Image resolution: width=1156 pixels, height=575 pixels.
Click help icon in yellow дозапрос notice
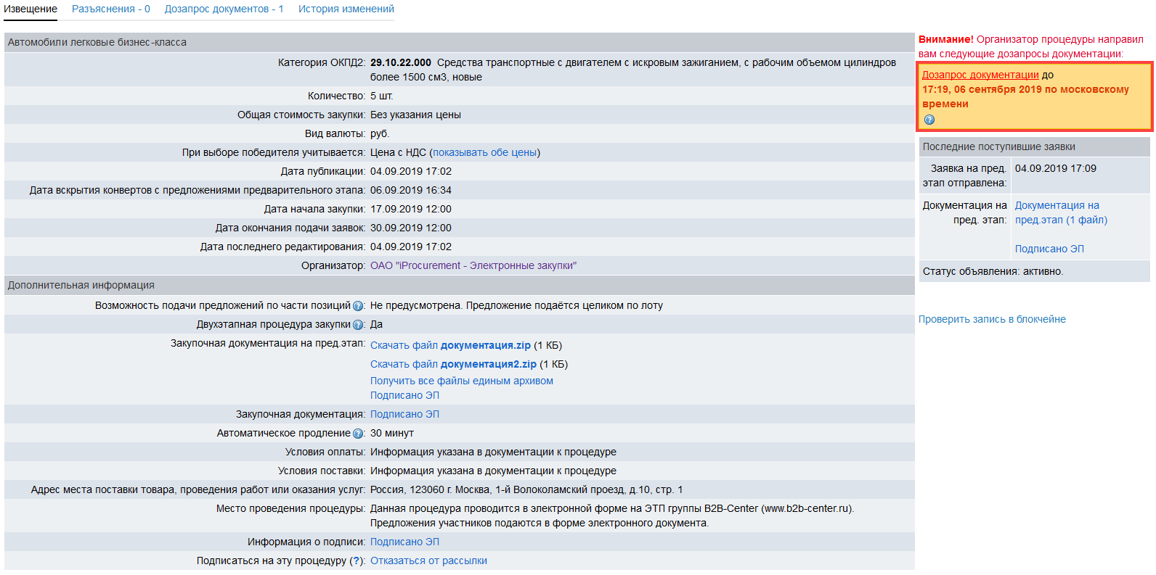pyautogui.click(x=929, y=120)
